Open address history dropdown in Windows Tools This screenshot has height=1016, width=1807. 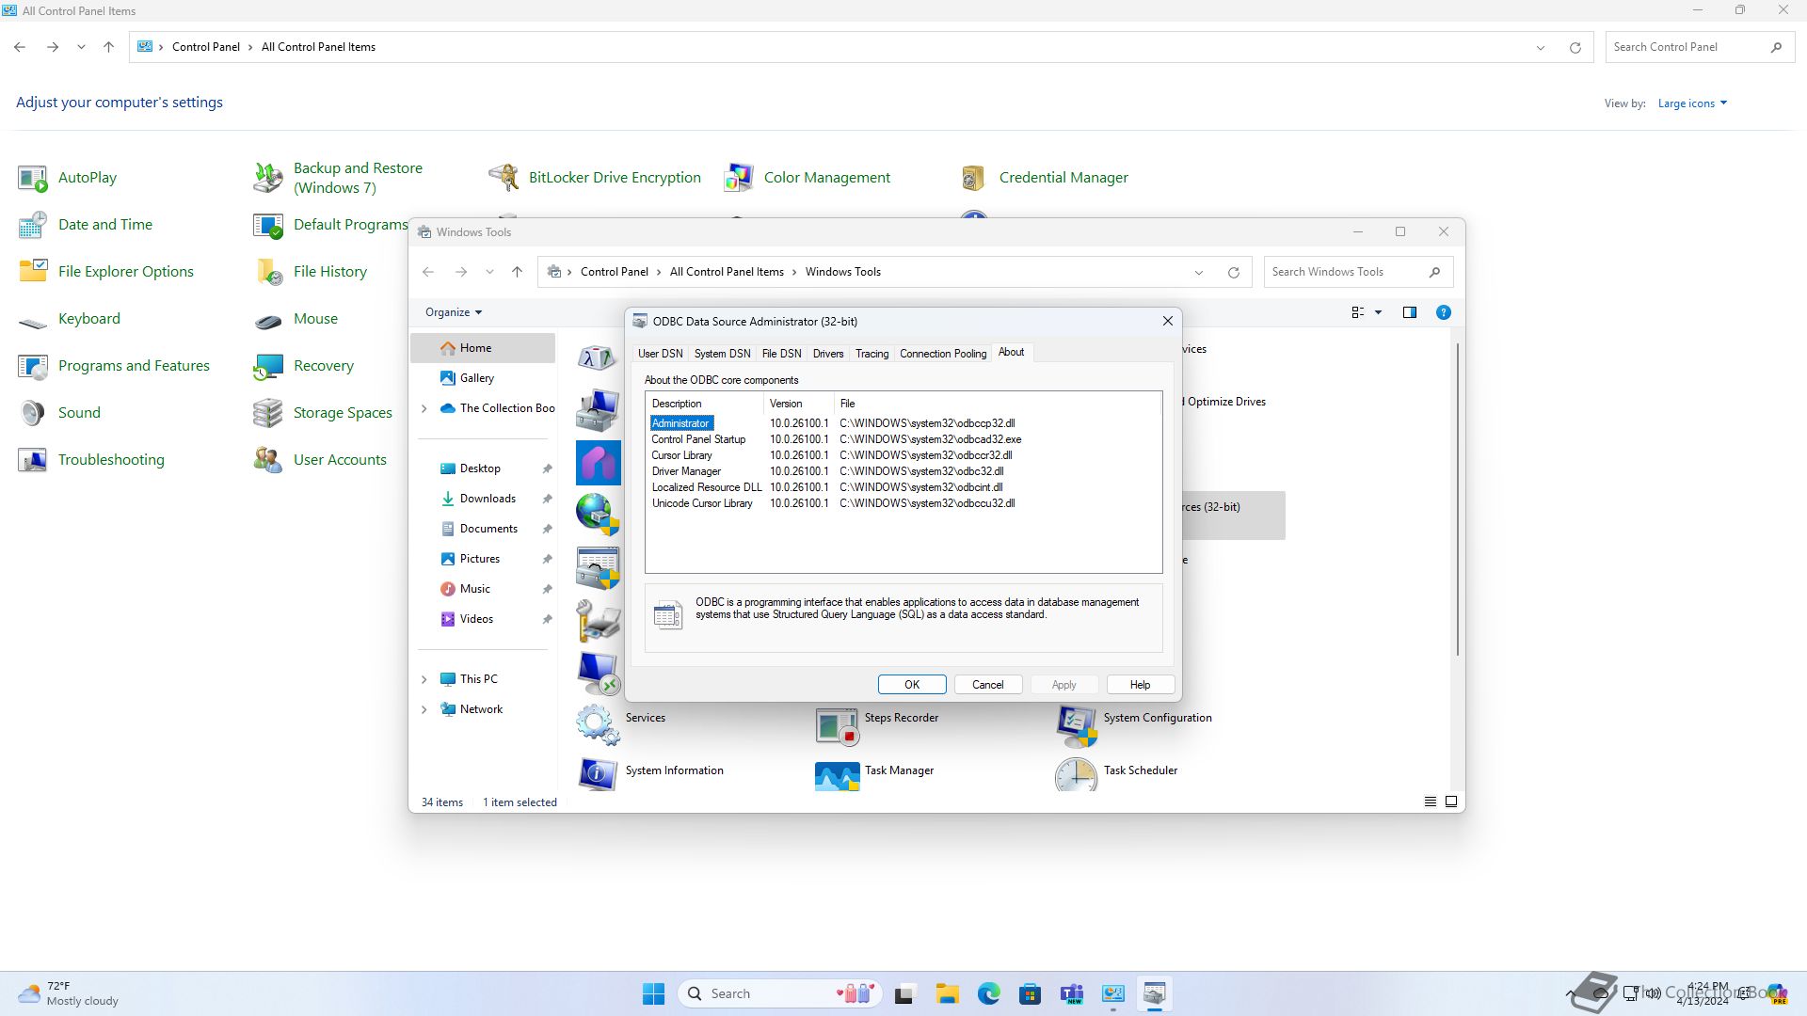pyautogui.click(x=1198, y=273)
